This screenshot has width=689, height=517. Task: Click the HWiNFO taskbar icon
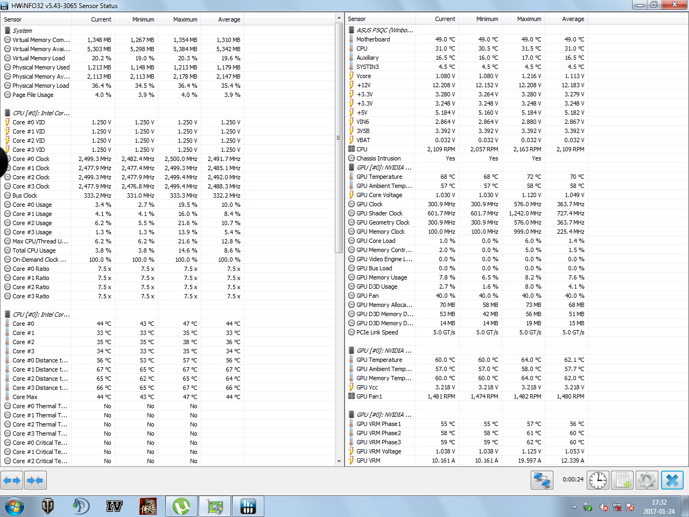click(248, 506)
